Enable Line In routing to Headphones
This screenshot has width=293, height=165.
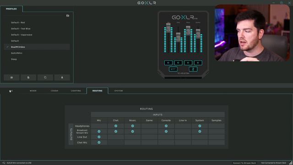[x=183, y=126]
